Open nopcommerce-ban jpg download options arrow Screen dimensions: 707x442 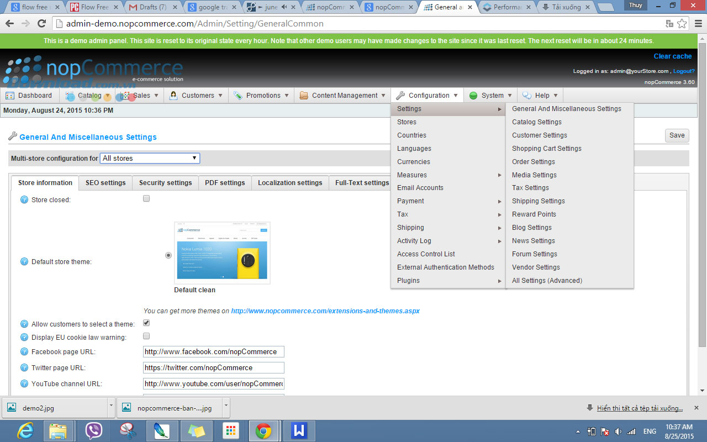click(x=226, y=408)
